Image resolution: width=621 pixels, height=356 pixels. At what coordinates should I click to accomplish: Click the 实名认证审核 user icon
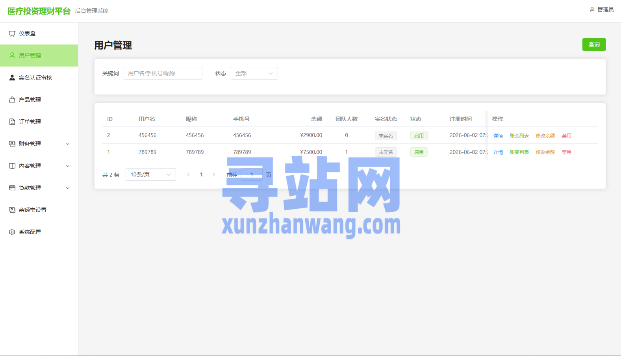pyautogui.click(x=12, y=78)
